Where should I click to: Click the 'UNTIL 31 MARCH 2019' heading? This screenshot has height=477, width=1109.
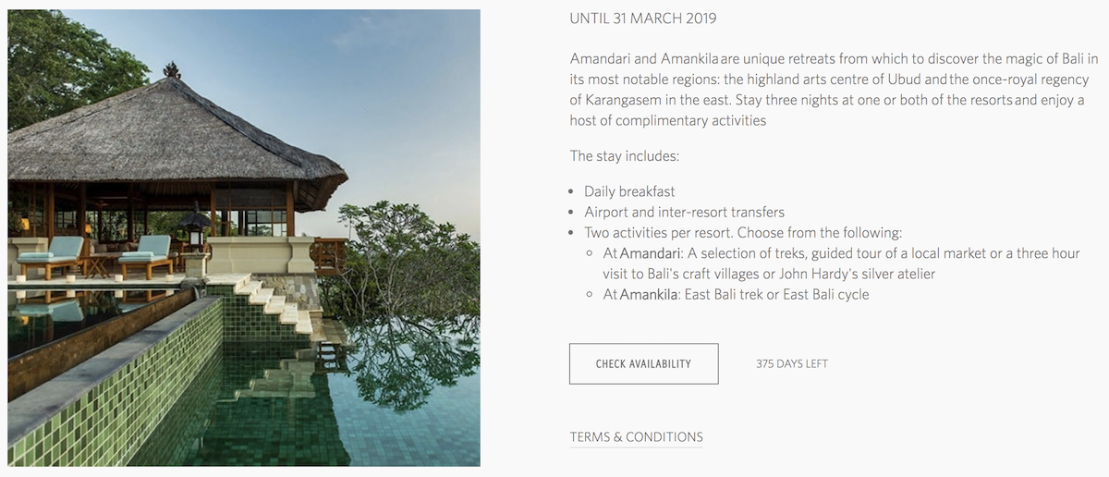[x=643, y=18]
